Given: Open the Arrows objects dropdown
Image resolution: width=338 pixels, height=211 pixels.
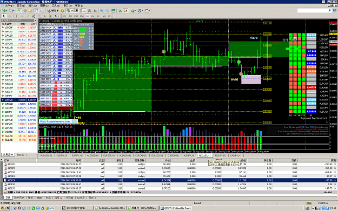Looking at the screenshot, I should (57, 16).
